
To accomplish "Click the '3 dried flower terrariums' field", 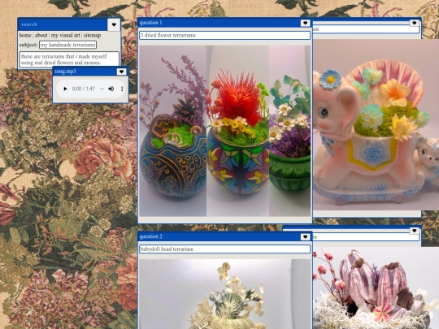I will (225, 35).
